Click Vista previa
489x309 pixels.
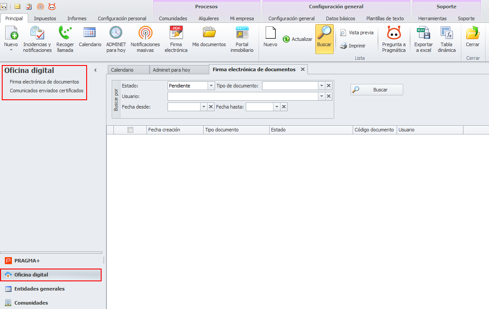click(357, 33)
